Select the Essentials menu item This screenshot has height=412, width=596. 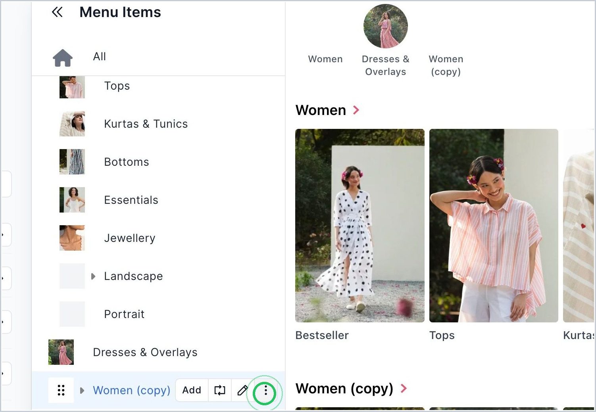131,200
